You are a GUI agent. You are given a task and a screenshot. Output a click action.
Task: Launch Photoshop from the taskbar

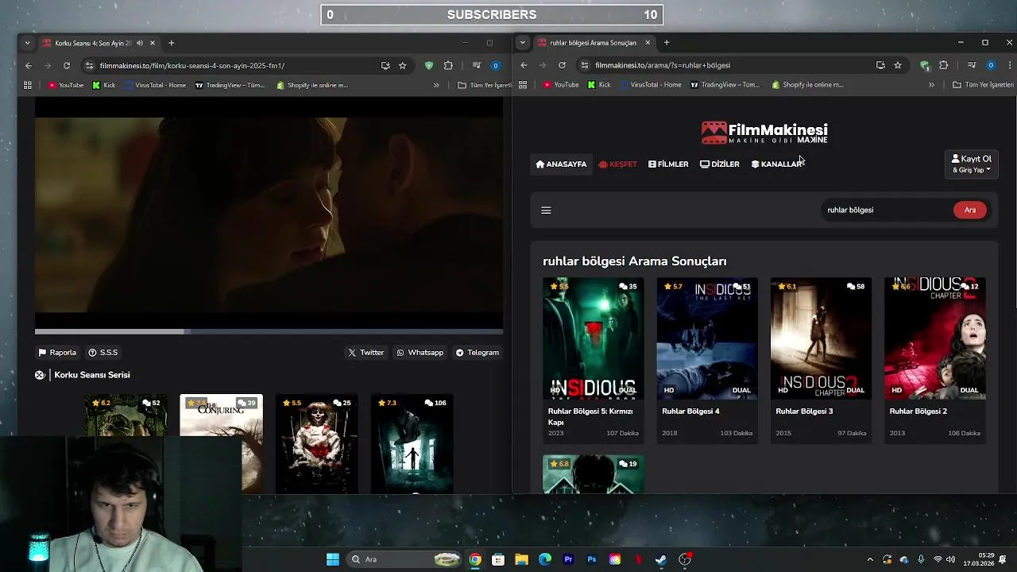point(591,559)
